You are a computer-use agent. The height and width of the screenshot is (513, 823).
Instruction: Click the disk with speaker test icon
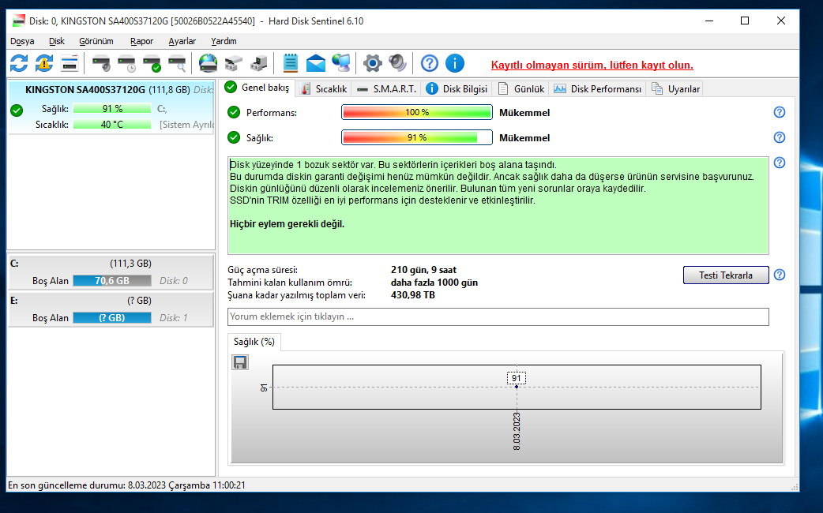[101, 63]
